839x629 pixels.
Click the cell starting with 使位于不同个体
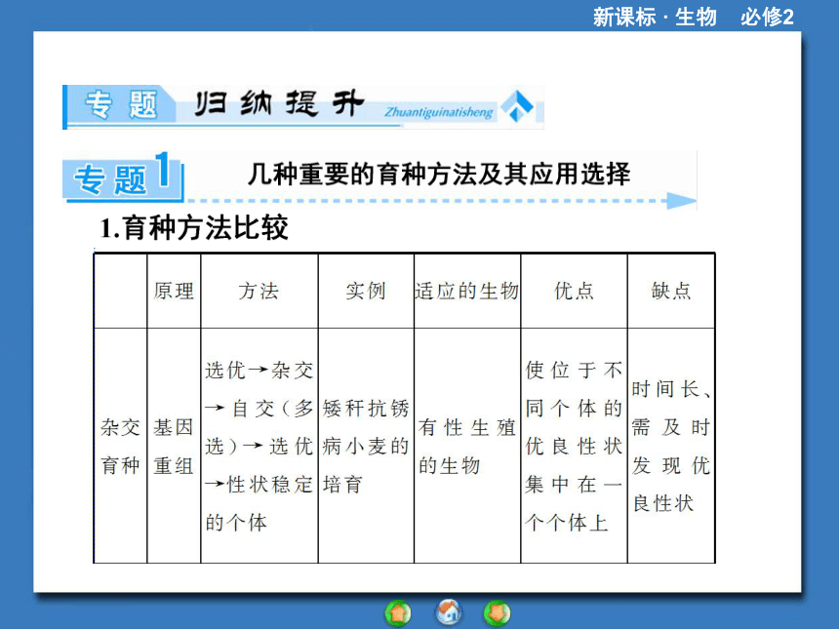click(x=574, y=446)
